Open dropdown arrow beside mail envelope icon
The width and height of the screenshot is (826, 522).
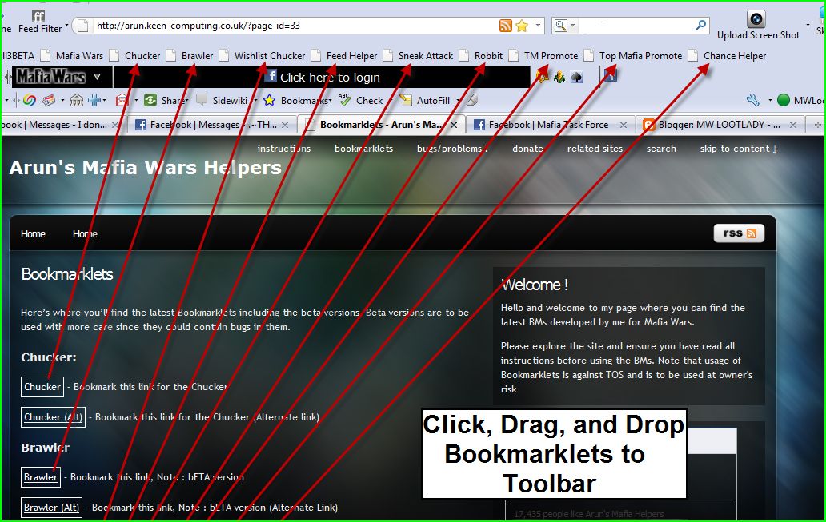click(x=136, y=100)
